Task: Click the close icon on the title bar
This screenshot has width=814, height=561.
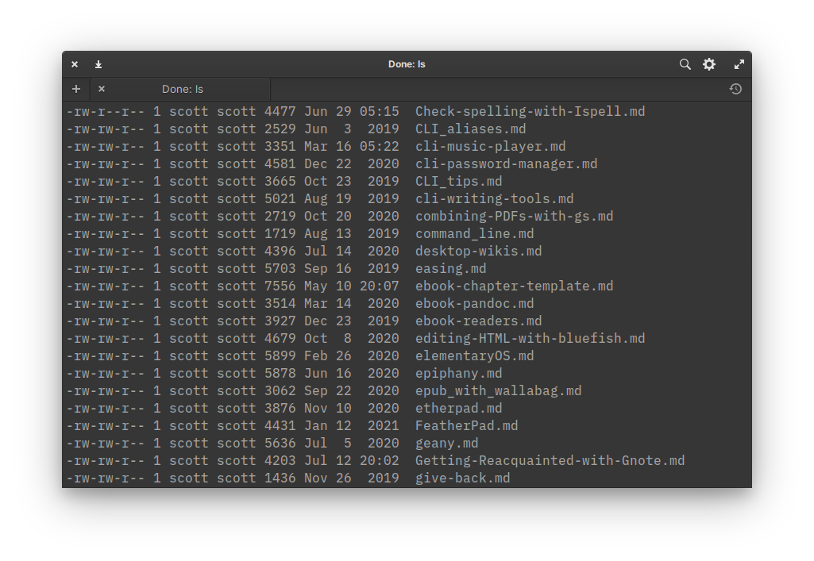Action: tap(74, 64)
